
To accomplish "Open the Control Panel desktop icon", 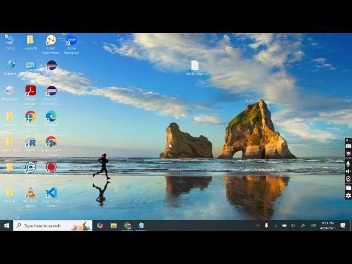I will 31,68.
